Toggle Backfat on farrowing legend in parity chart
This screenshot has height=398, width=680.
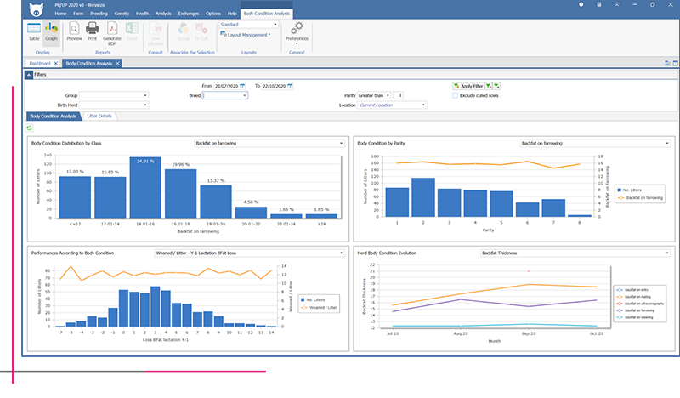click(640, 198)
